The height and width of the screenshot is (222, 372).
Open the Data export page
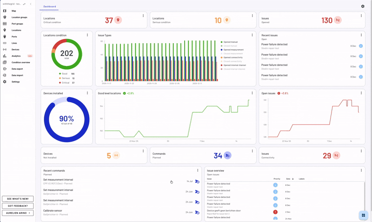(17, 69)
